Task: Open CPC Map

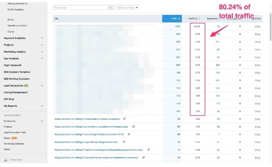Action: [x=9, y=99]
